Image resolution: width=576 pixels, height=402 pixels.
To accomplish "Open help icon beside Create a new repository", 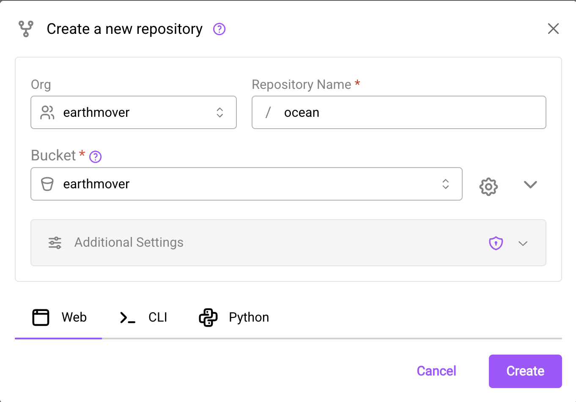I will [219, 29].
